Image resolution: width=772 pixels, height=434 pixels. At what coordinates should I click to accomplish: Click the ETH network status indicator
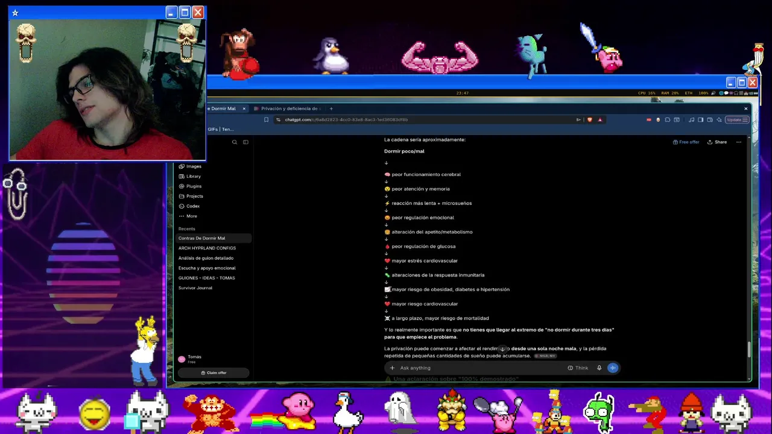coord(689,93)
